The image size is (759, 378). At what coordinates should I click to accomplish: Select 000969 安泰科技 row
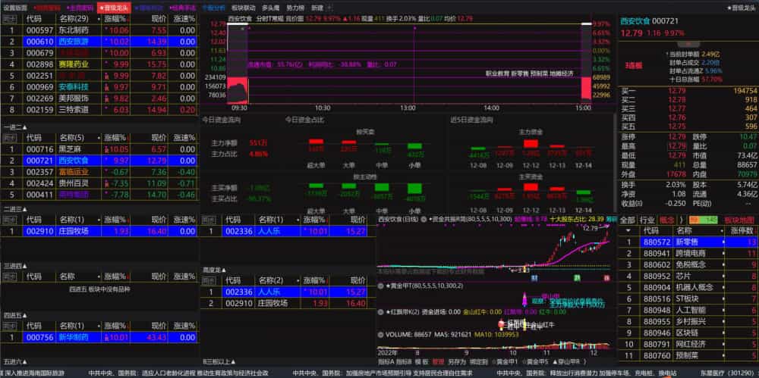click(99, 87)
